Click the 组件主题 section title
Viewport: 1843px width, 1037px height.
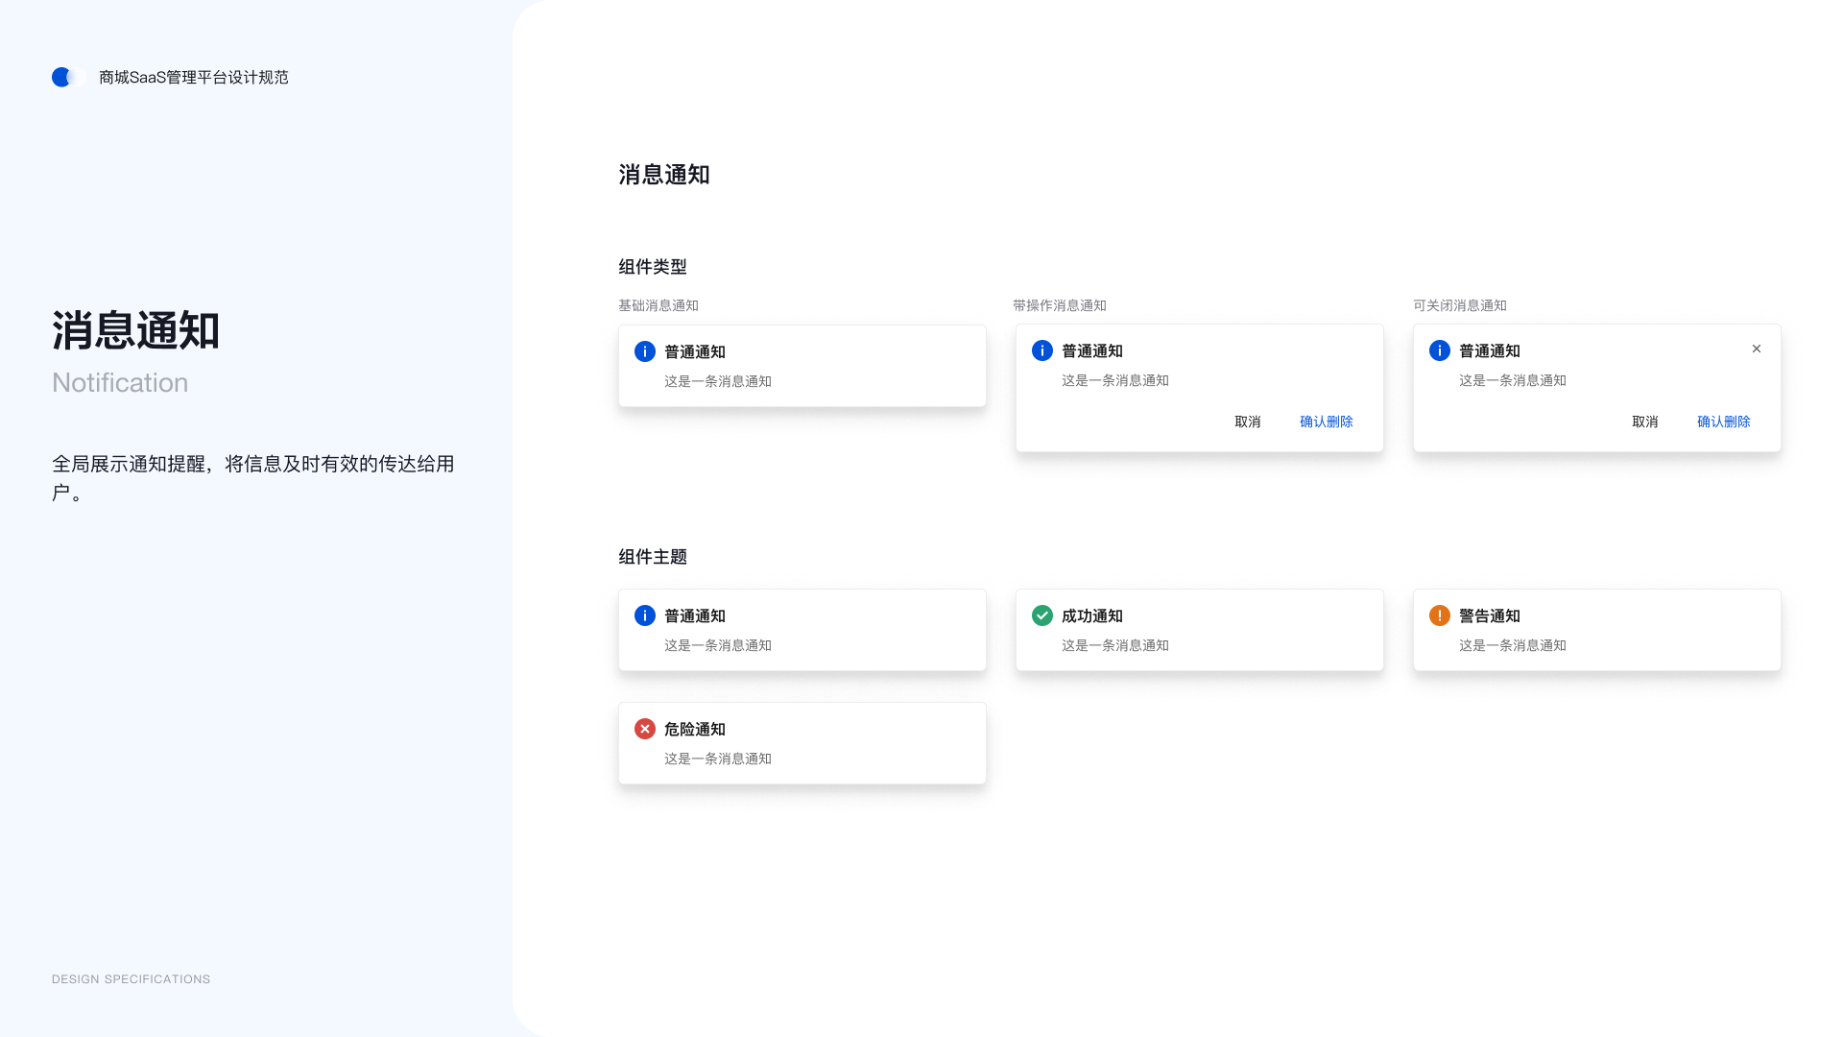click(652, 557)
